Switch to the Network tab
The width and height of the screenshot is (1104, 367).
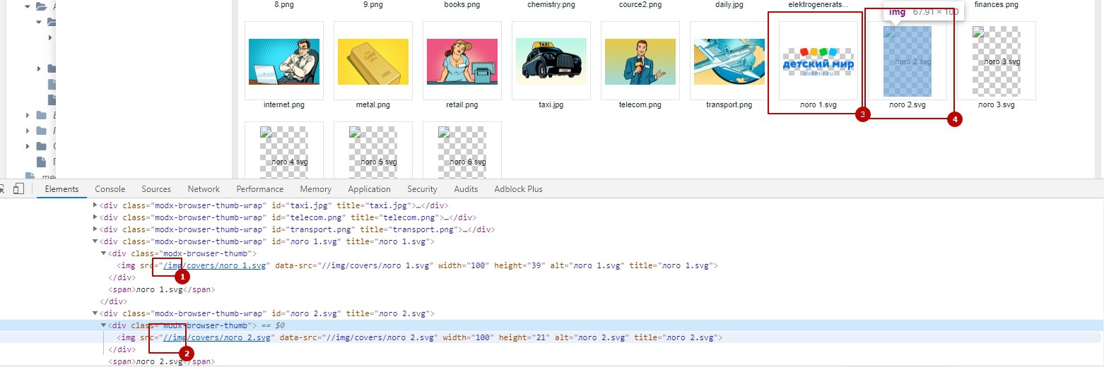pos(204,189)
